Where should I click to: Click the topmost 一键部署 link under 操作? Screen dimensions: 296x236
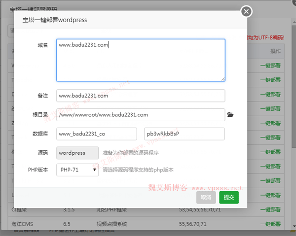[270, 66]
